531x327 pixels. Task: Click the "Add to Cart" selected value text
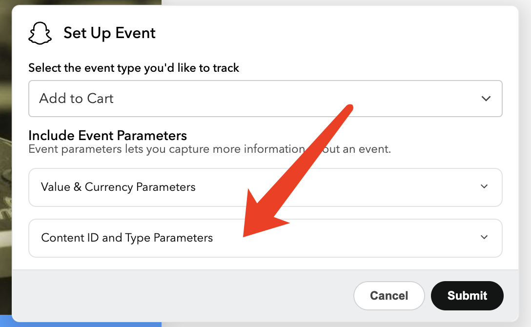click(76, 99)
